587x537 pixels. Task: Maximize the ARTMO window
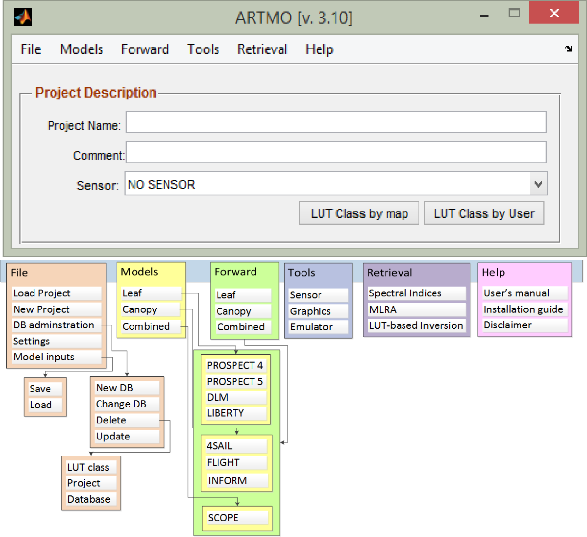(514, 13)
